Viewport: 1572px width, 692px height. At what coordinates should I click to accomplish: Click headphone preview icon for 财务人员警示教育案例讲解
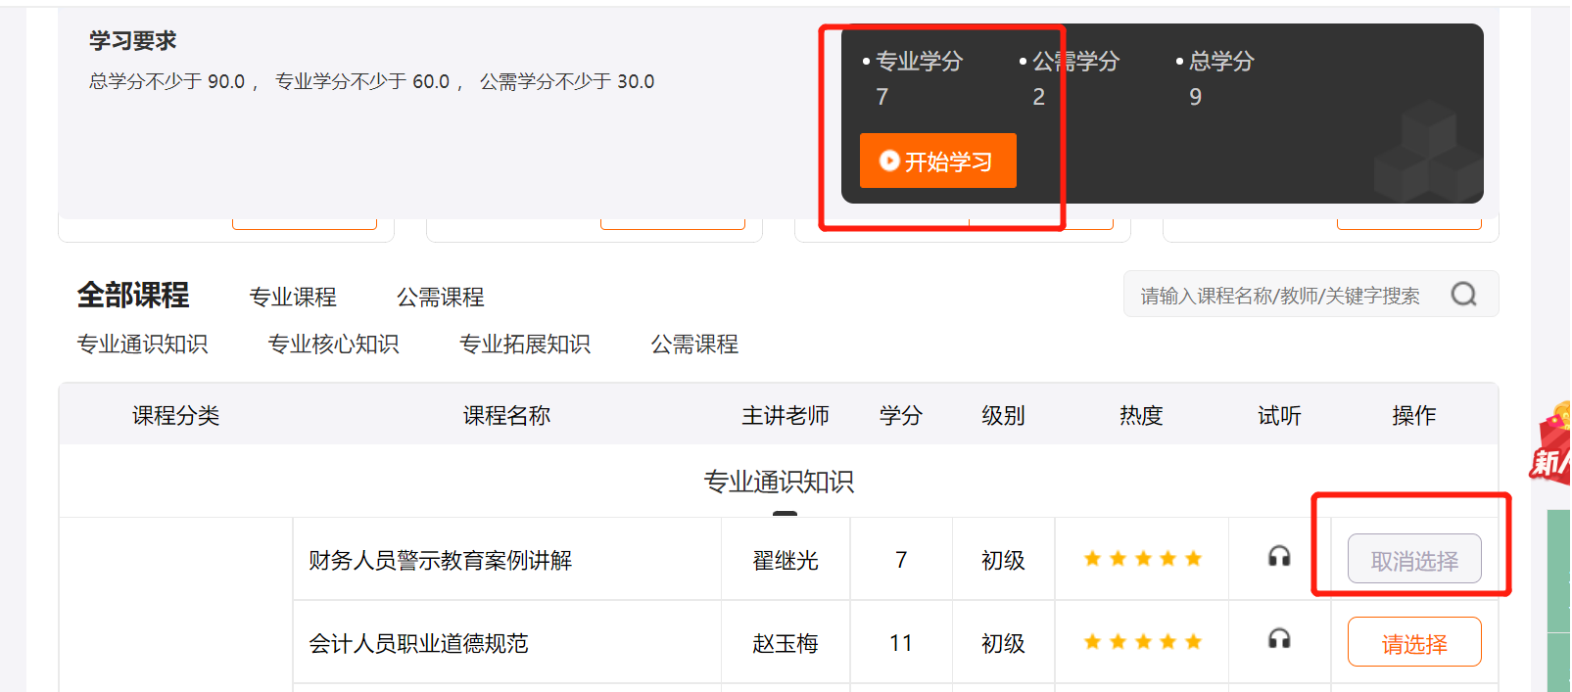point(1278,557)
